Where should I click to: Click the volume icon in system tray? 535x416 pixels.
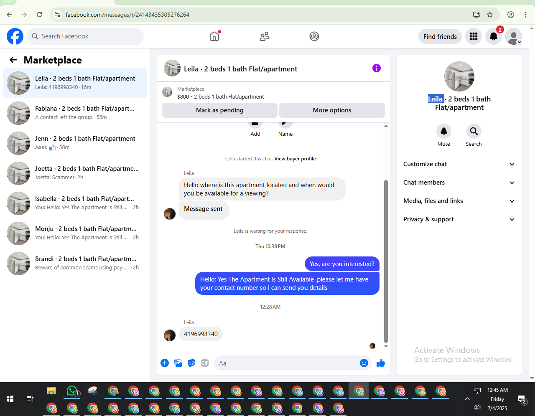(x=477, y=407)
